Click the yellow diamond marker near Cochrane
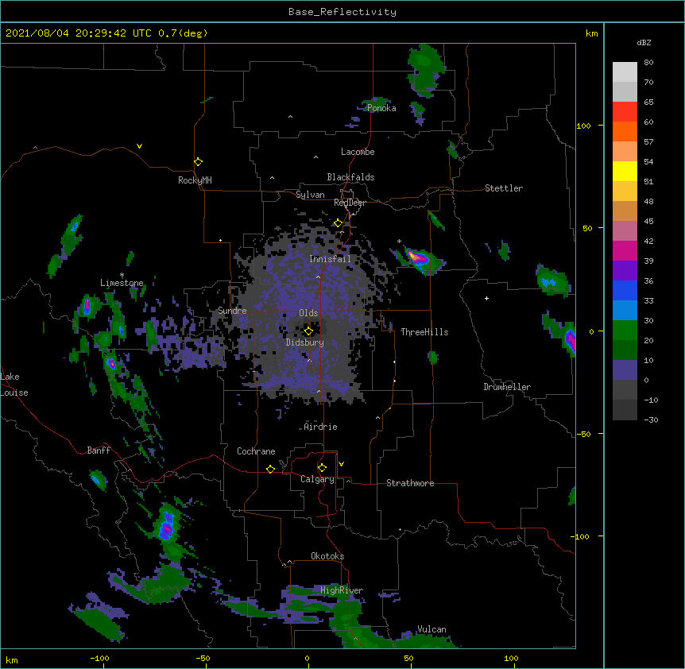This screenshot has width=685, height=669. [270, 469]
